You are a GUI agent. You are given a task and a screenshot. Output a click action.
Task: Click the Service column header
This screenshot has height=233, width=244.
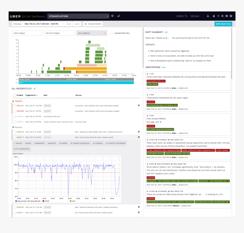click(x=78, y=95)
